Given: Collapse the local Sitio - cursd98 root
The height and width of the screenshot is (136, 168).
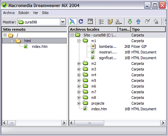Looking at the screenshot, I should (x=72, y=35).
